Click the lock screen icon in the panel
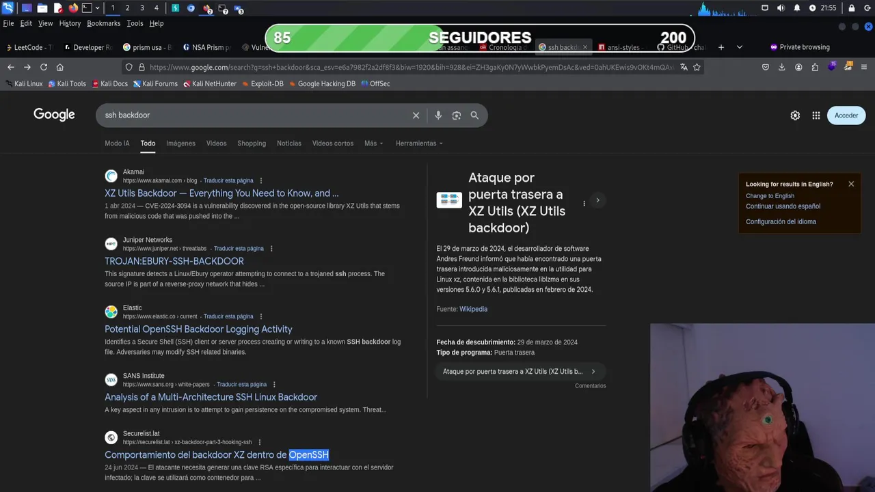The height and width of the screenshot is (492, 875). coord(852,8)
